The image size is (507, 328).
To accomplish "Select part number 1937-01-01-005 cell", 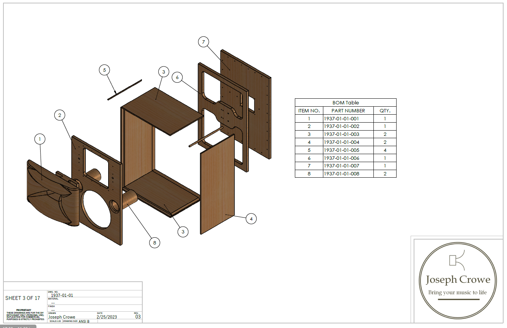I will pos(341,150).
